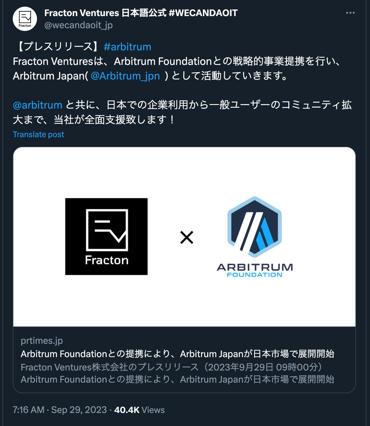The height and width of the screenshot is (426, 370).
Task: Open the press release card headline
Action: tap(177, 354)
